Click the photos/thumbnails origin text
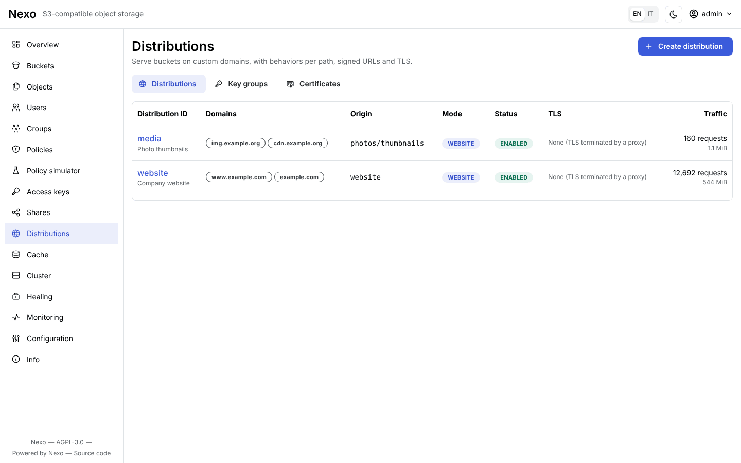This screenshot has height=463, width=741. pos(387,143)
